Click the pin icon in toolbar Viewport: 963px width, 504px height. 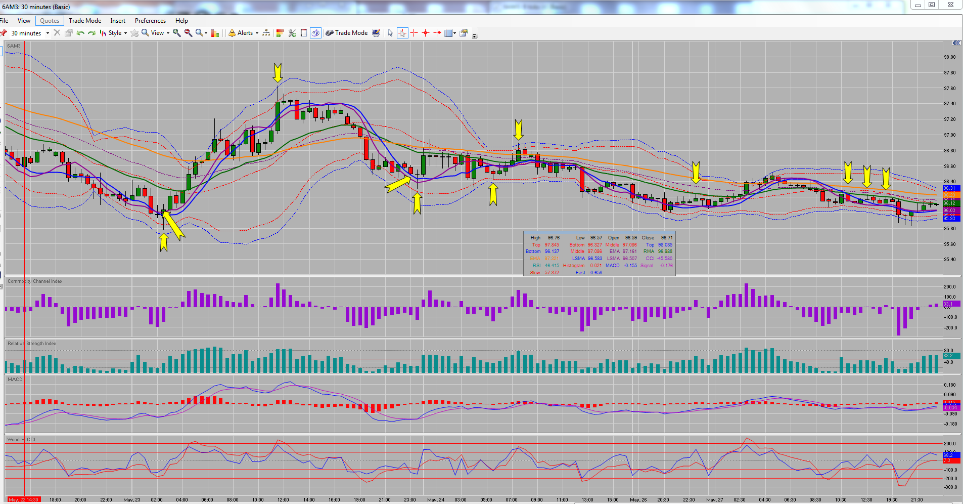tap(4, 33)
